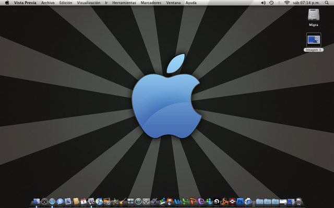Open the Edición menu
The image size is (334, 208).
click(66, 3)
